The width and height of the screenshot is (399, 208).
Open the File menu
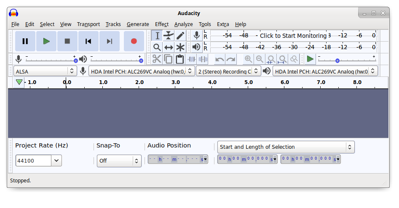pos(15,24)
